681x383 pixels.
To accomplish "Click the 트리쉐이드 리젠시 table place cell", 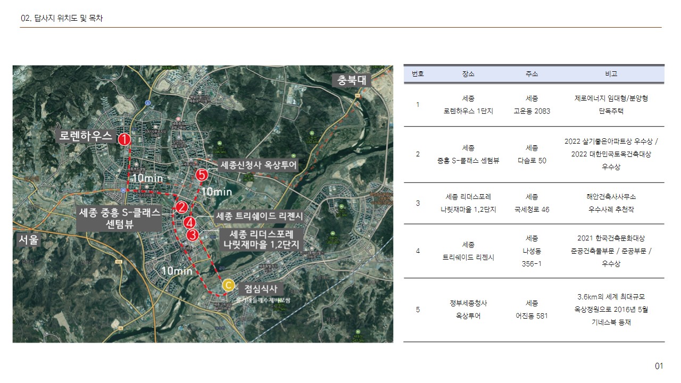I will [468, 251].
